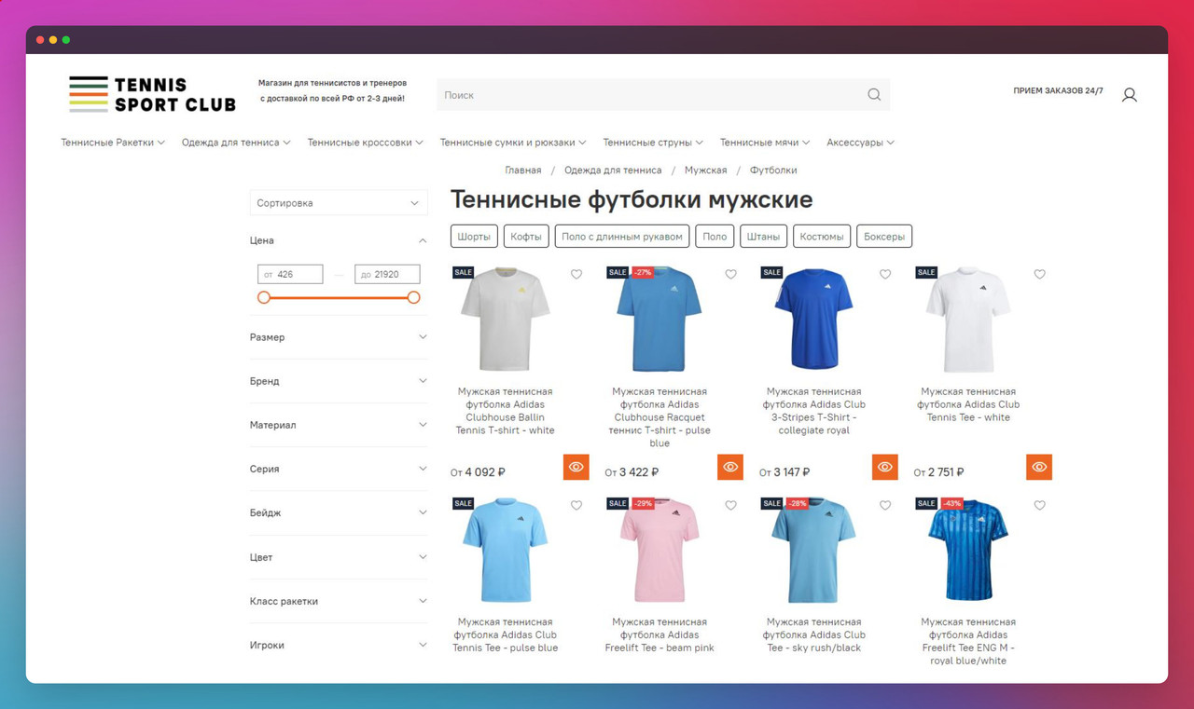
Task: Go to Главная breadcrumb
Action: coord(523,170)
